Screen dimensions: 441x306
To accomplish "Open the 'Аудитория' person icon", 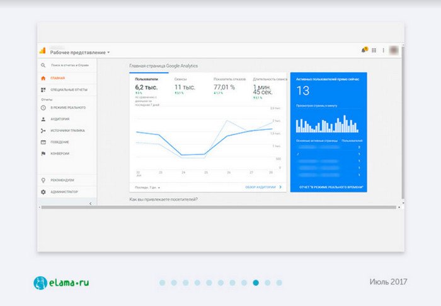I will click(x=43, y=119).
